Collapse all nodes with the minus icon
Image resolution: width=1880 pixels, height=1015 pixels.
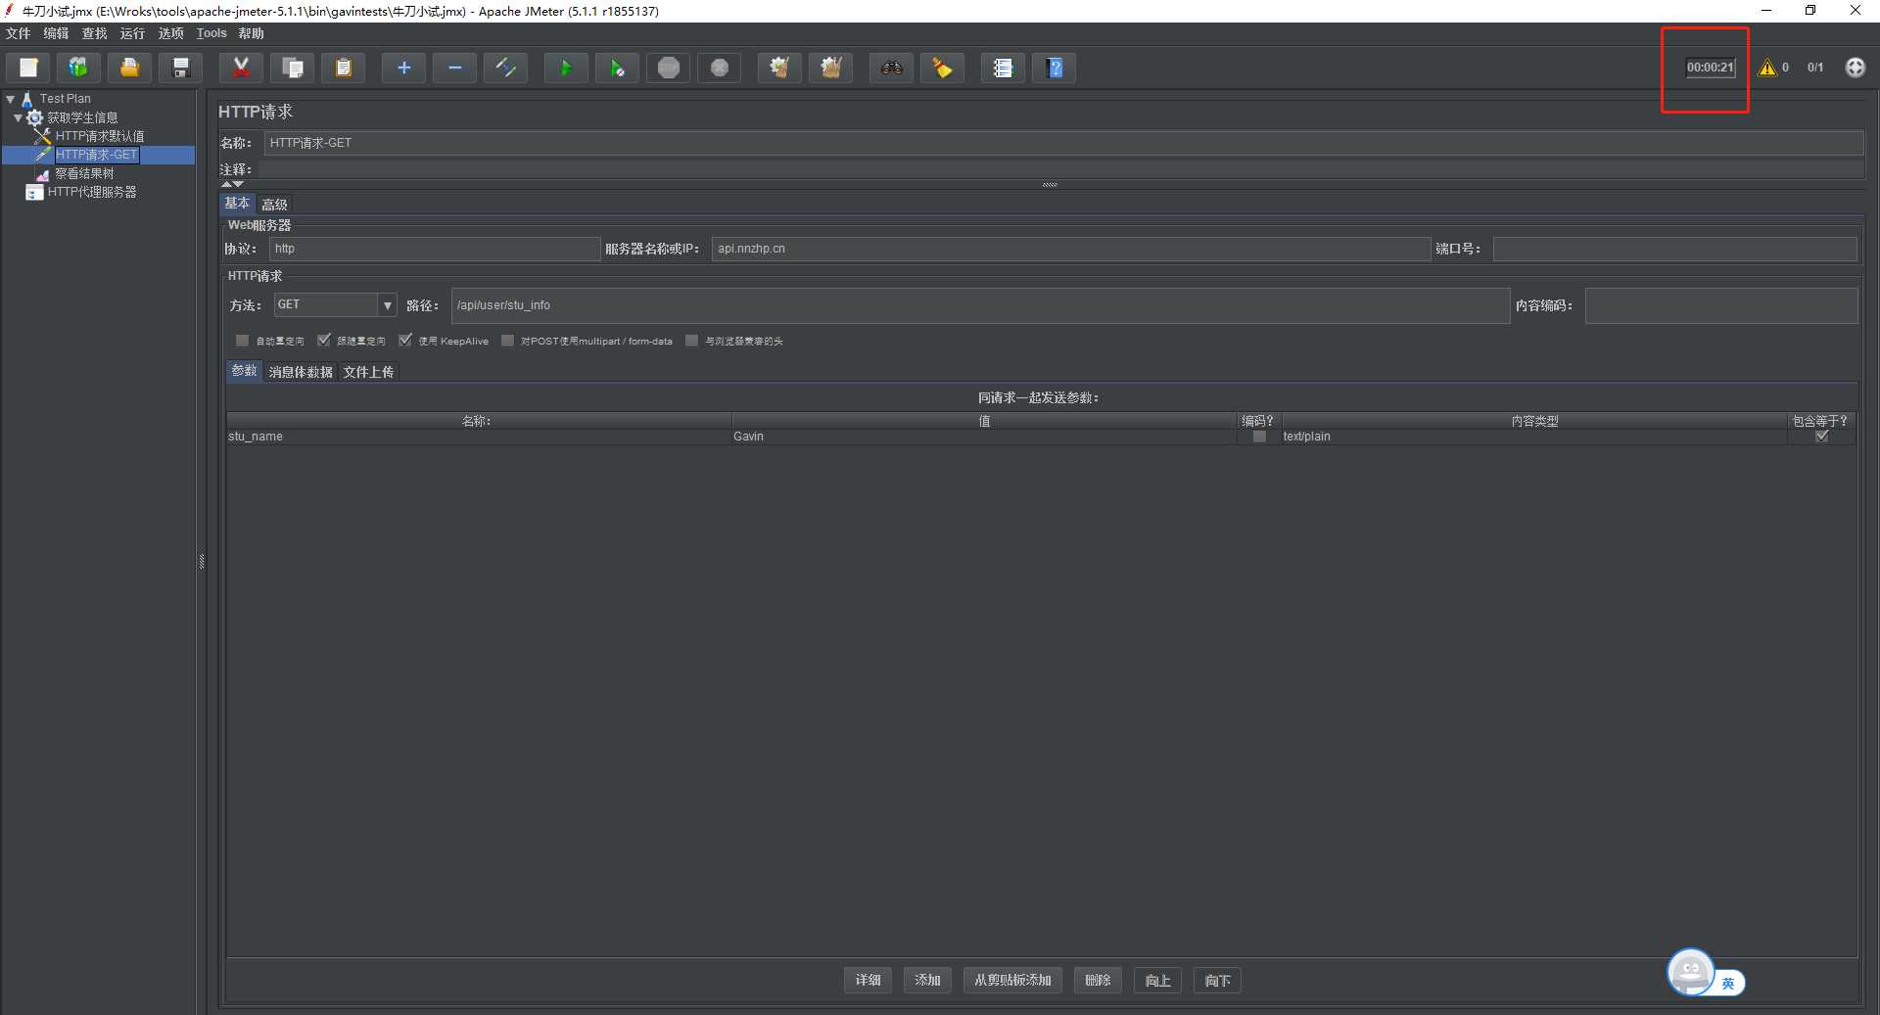tap(454, 68)
